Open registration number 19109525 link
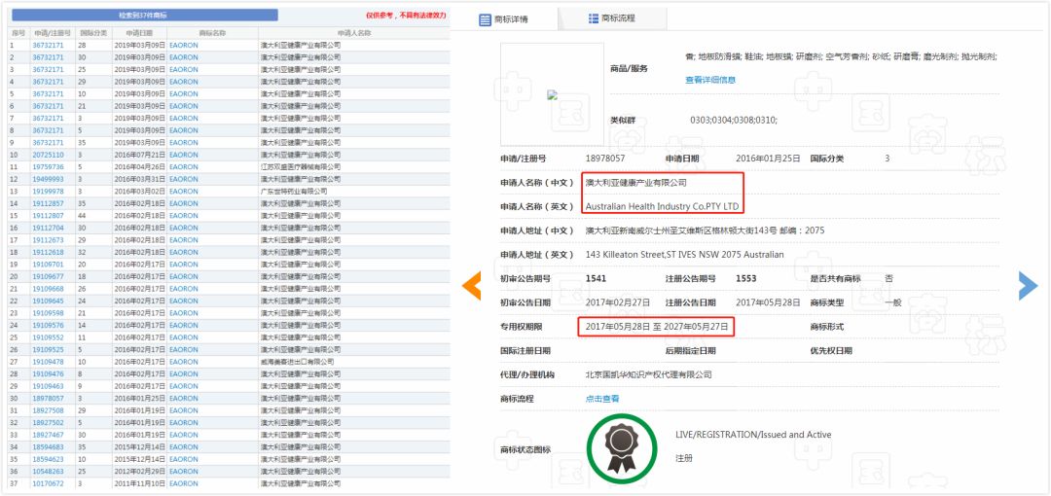Screen dimensions: 1051x496 [x=48, y=349]
